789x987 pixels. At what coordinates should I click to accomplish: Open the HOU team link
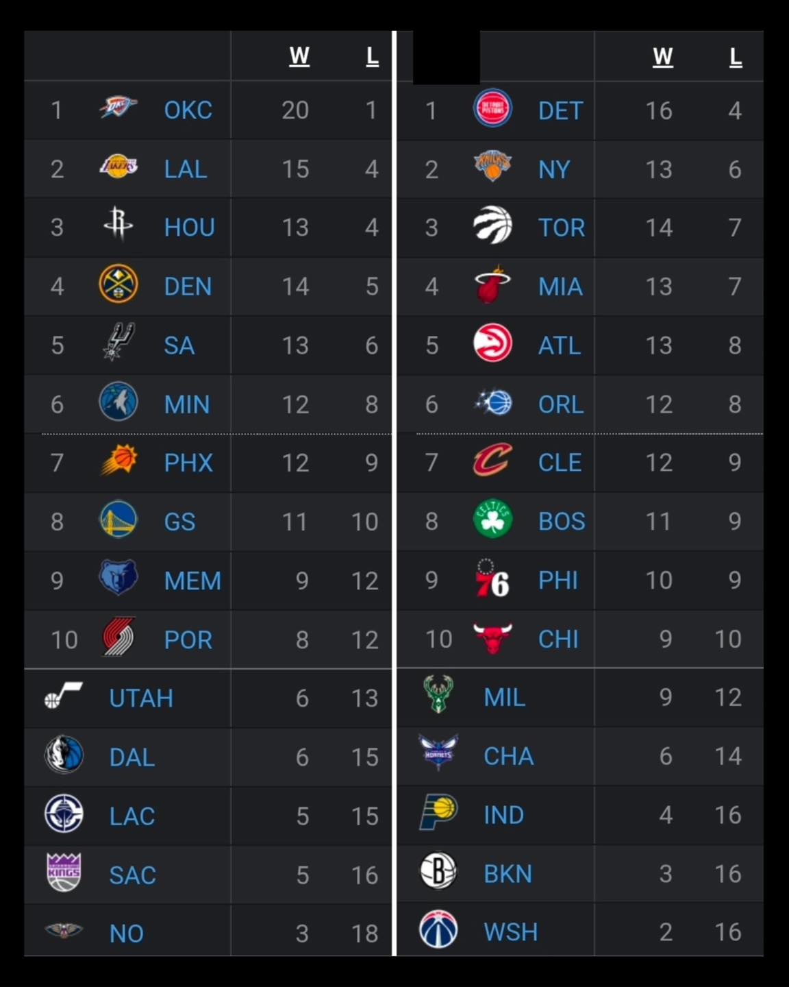[x=190, y=228]
